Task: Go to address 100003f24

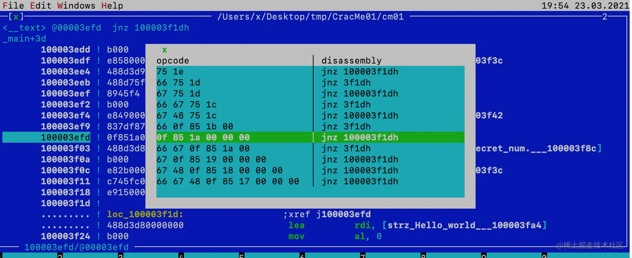Action: click(65, 236)
